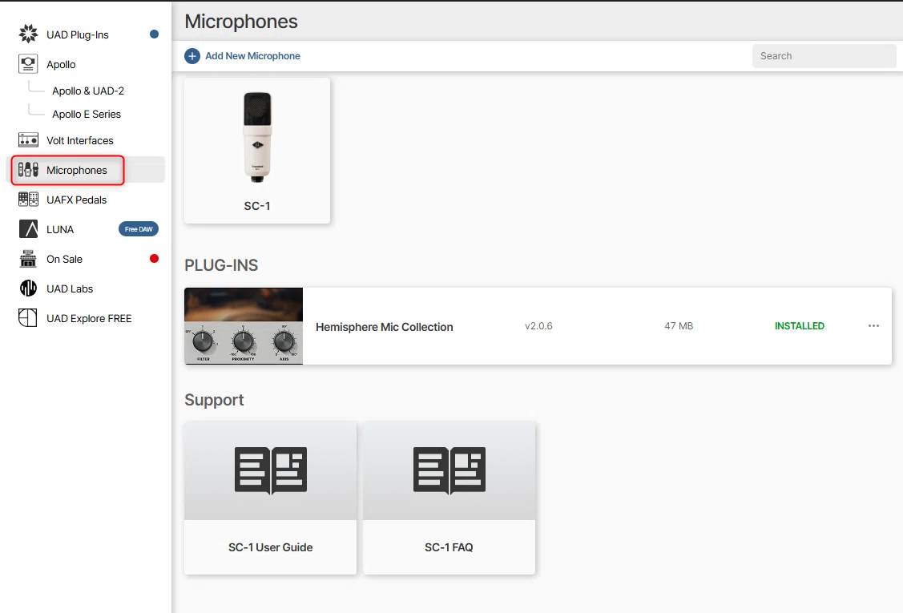The width and height of the screenshot is (903, 613).
Task: Click Add New Microphone link
Action: 253,56
